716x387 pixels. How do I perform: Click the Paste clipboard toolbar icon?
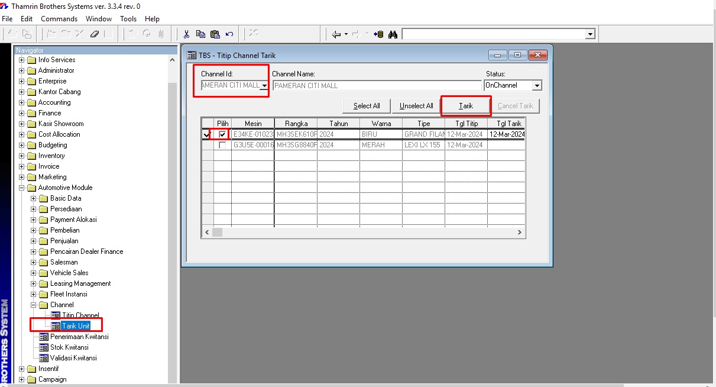click(215, 34)
